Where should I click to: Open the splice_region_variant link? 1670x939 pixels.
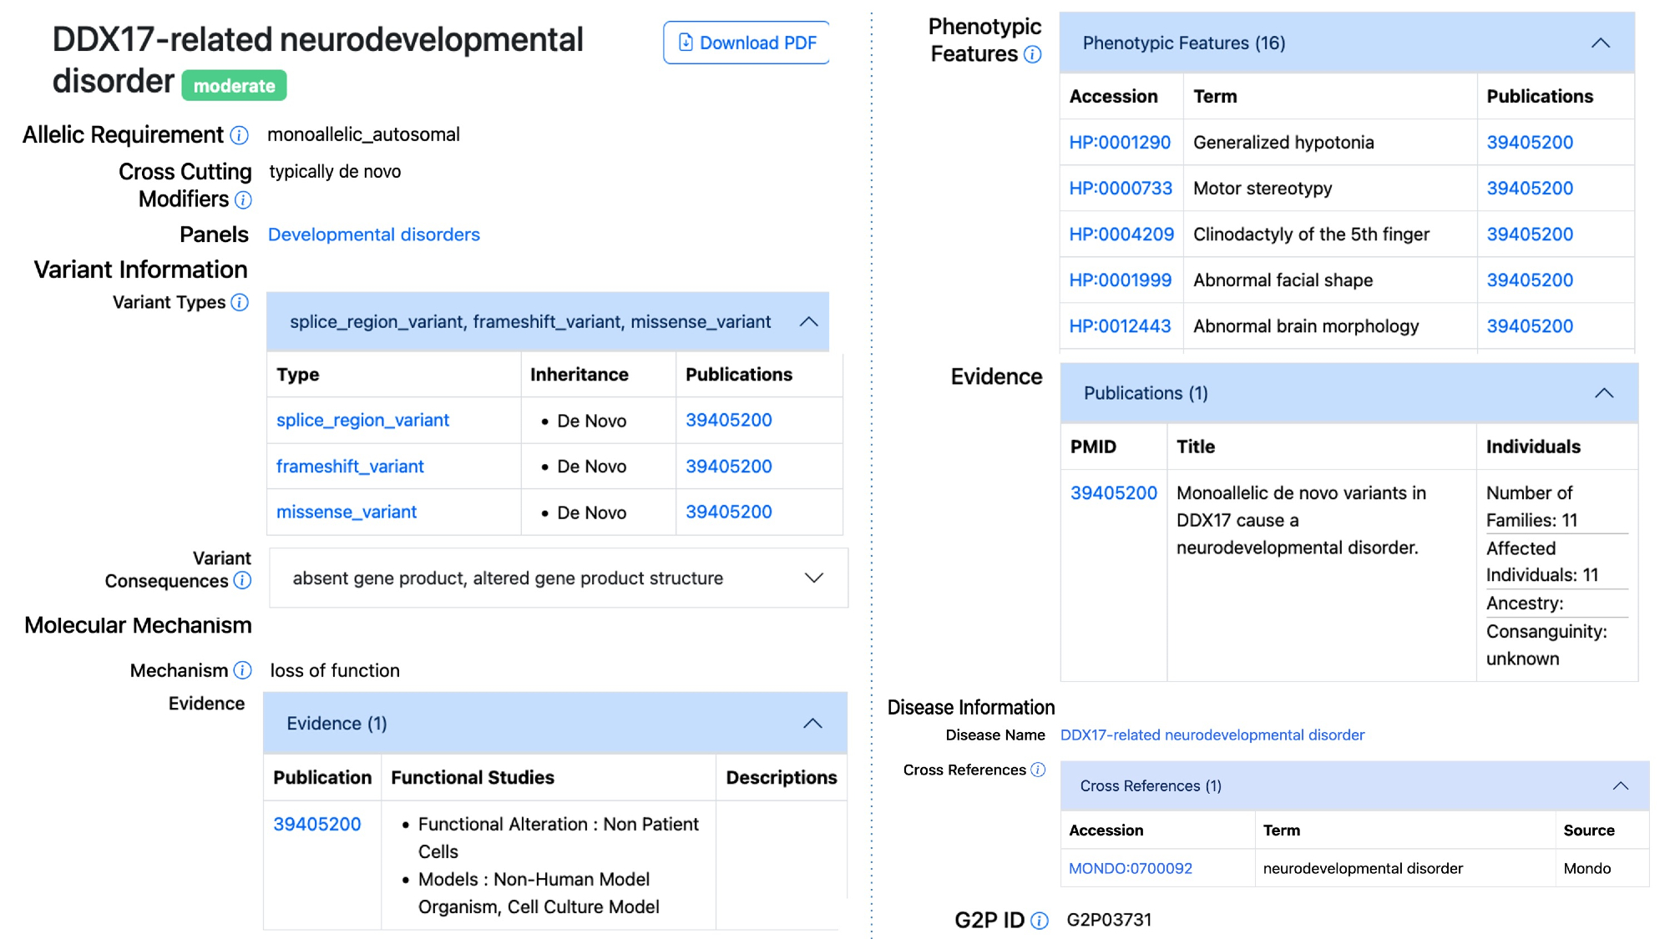click(362, 420)
